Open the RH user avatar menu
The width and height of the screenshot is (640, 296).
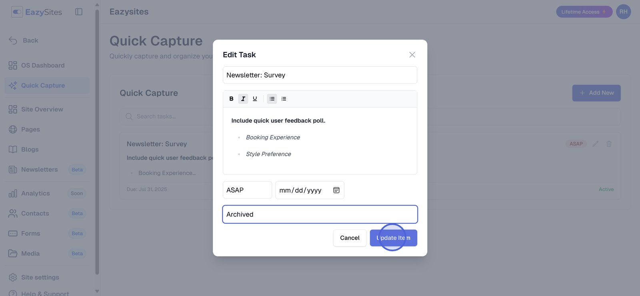[623, 12]
